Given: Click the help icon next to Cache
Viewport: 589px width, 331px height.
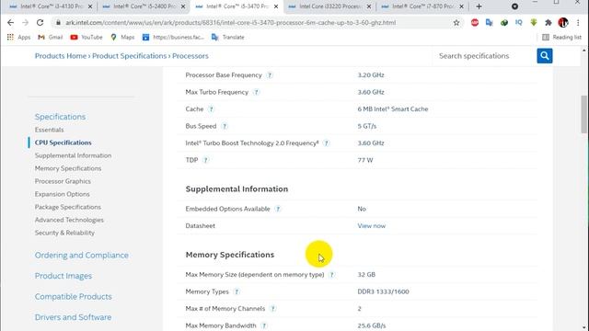Looking at the screenshot, I should tap(211, 109).
